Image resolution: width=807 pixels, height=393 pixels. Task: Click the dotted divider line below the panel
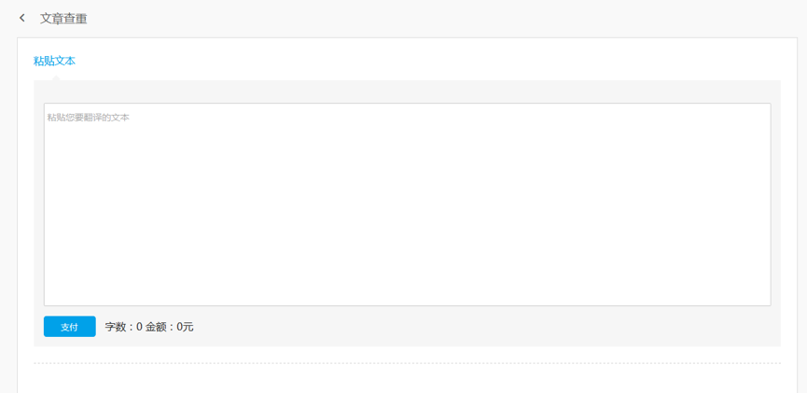[x=407, y=363]
